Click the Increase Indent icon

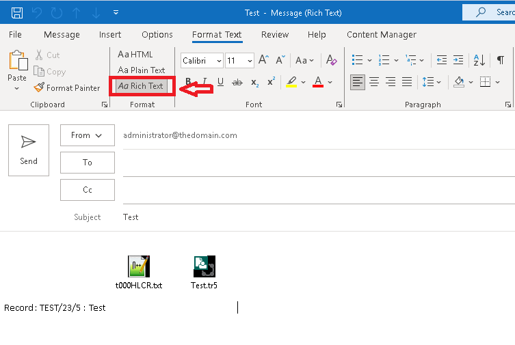458,61
